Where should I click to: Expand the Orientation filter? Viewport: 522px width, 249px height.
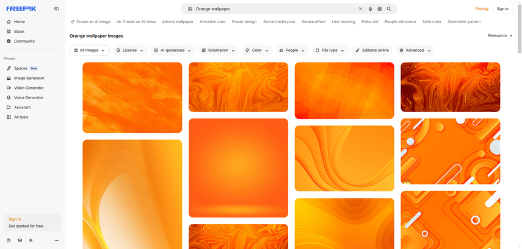point(219,51)
